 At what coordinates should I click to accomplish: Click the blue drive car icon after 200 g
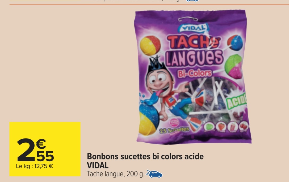[154, 174]
